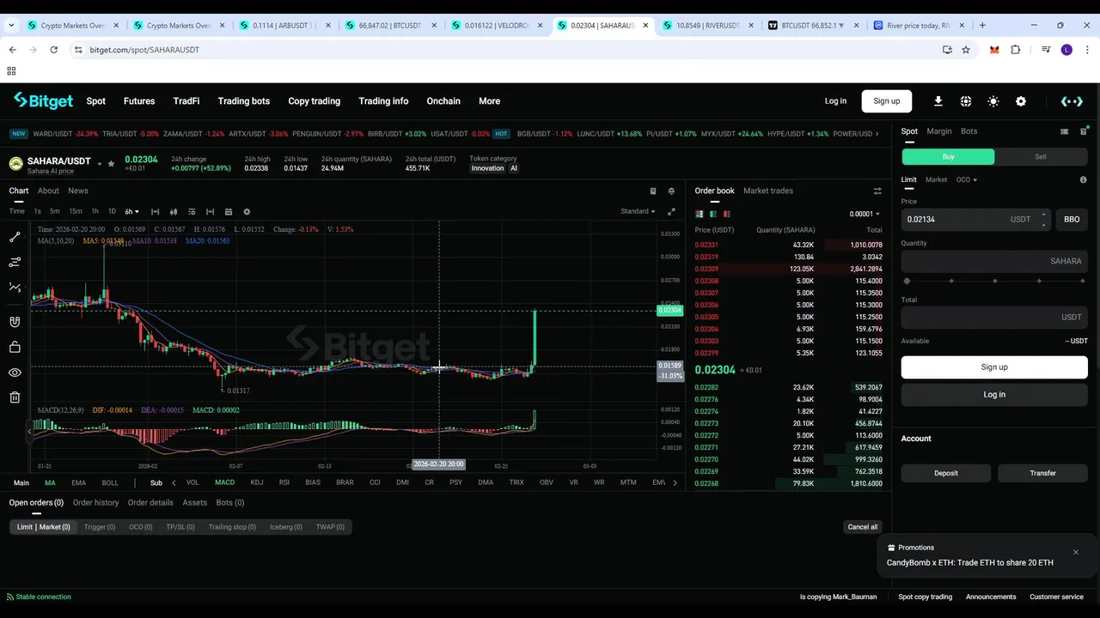Click the order type info icon
Image resolution: width=1100 pixels, height=618 pixels.
click(1083, 179)
